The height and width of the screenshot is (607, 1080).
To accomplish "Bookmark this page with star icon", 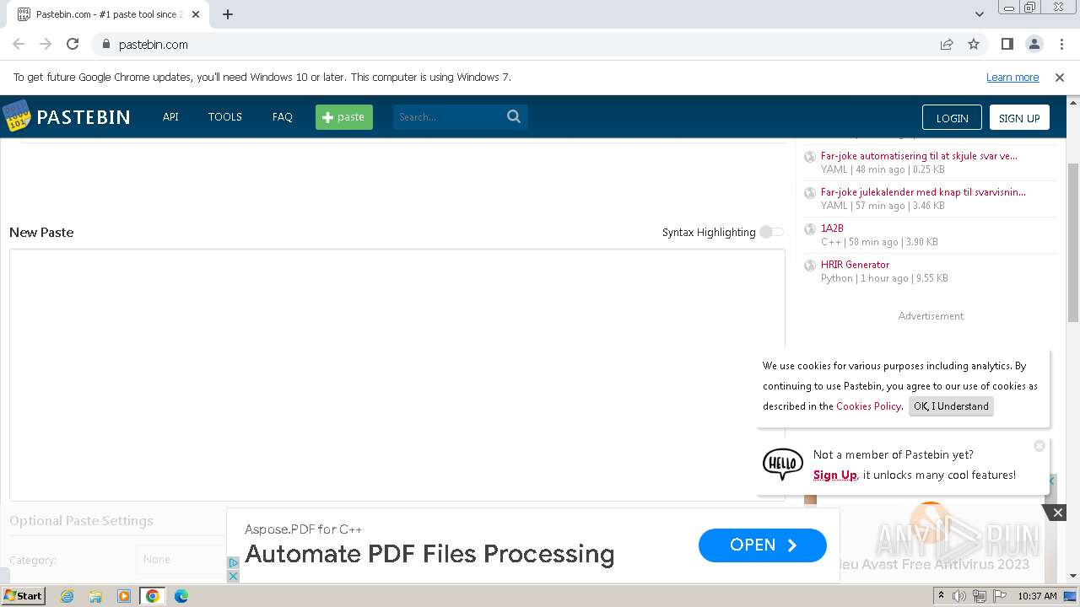I will pos(974,44).
